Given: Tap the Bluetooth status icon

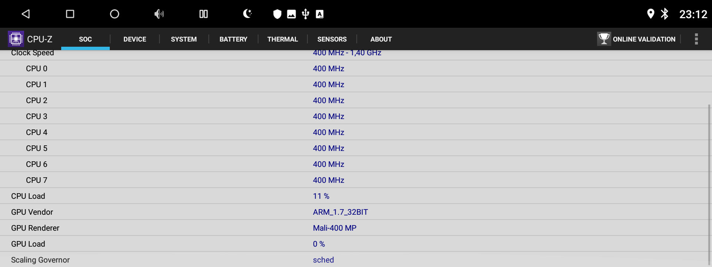Looking at the screenshot, I should (x=665, y=14).
